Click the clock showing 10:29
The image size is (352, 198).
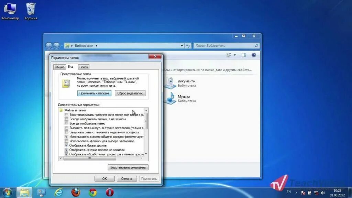[337, 190]
